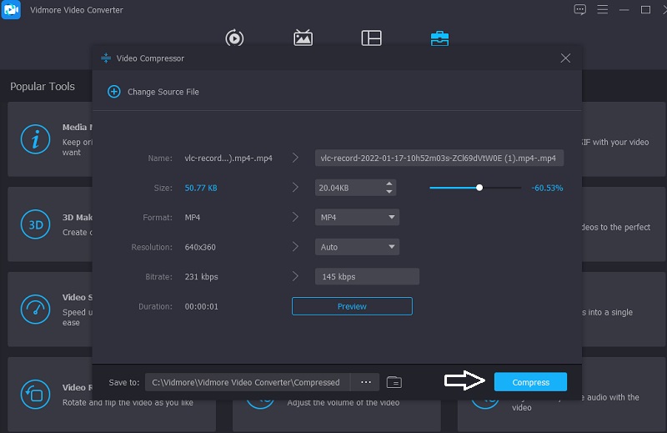The image size is (667, 433).
Task: Open the Collage tab icon
Action: click(371, 38)
